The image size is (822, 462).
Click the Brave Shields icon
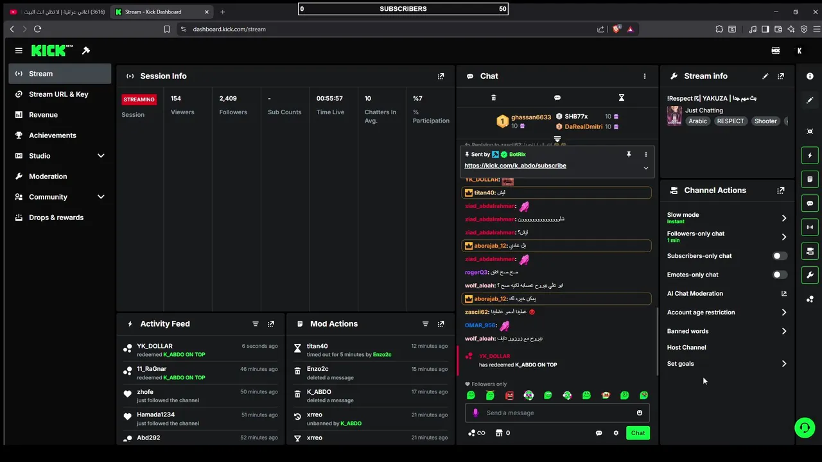[616, 29]
